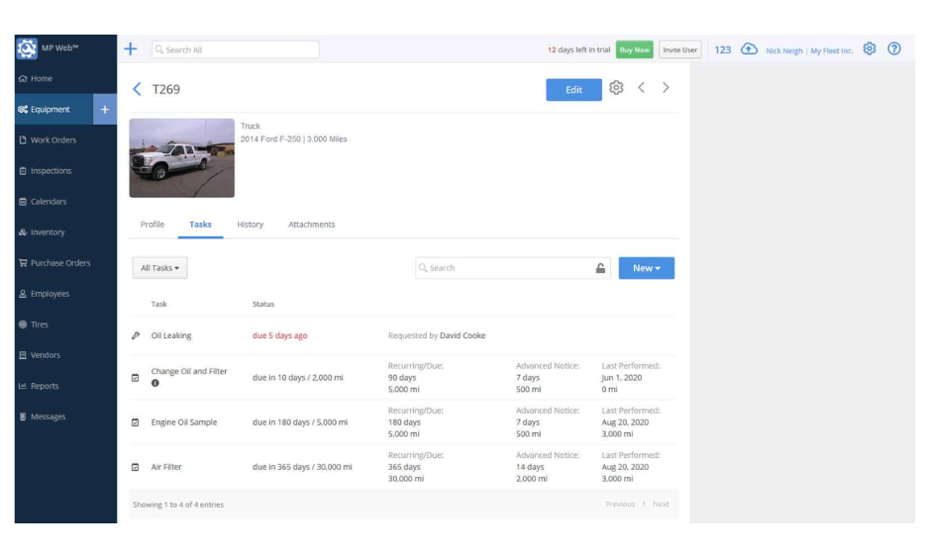Click the cloud upload icon in header

coord(749,49)
